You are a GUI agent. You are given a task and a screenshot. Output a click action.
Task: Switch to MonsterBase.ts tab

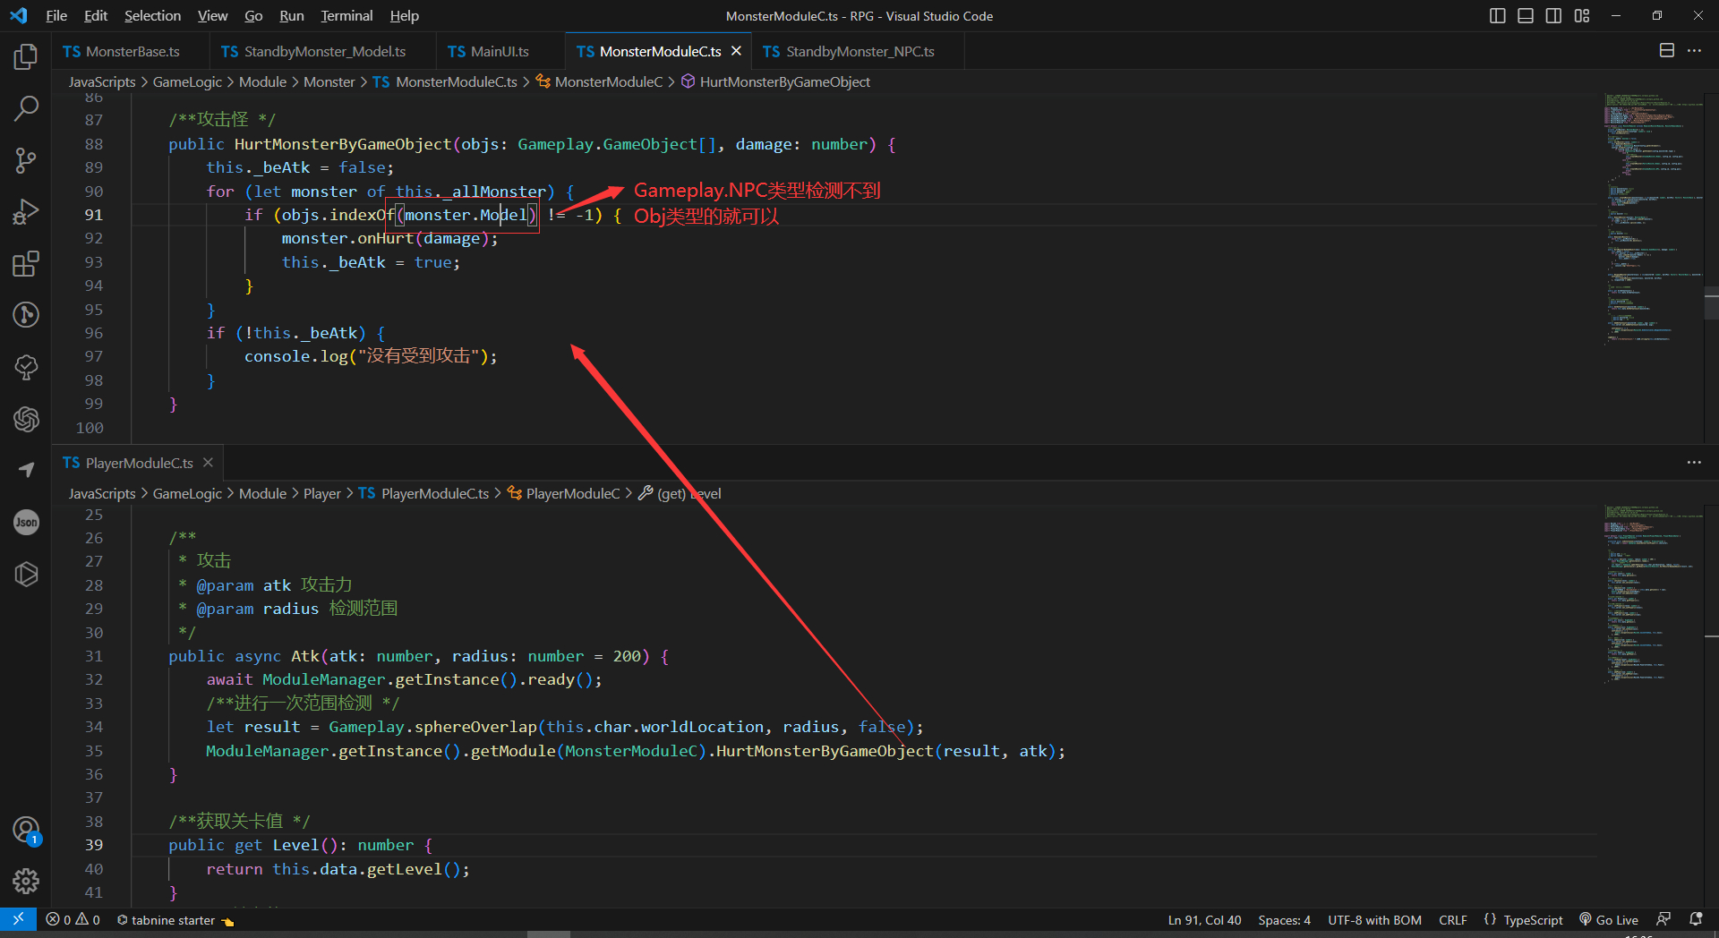coord(131,51)
